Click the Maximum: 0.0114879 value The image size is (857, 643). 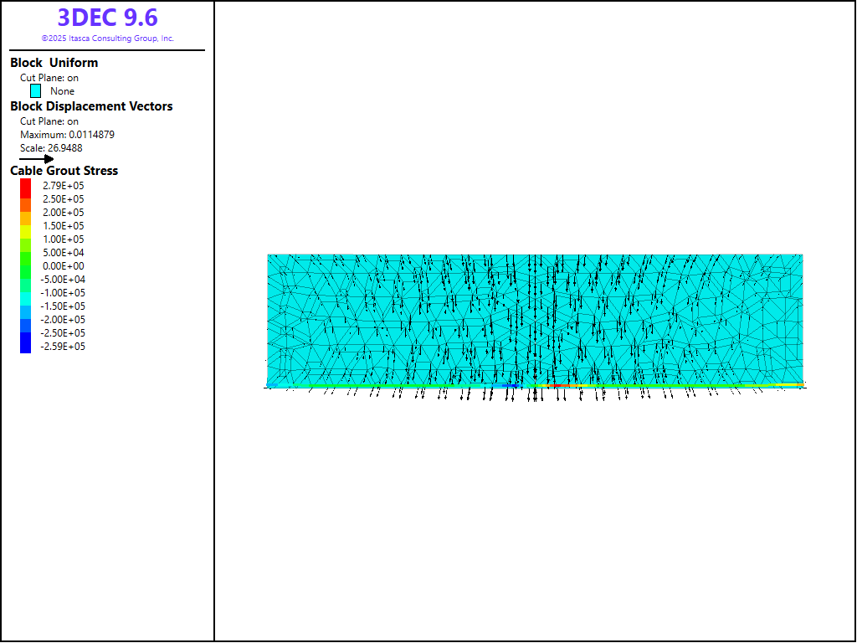point(67,135)
